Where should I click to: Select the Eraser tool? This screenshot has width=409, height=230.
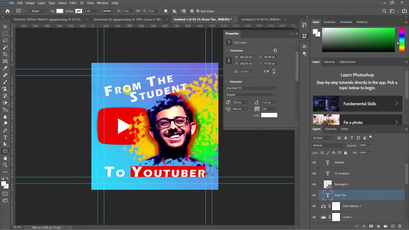coord(5,103)
